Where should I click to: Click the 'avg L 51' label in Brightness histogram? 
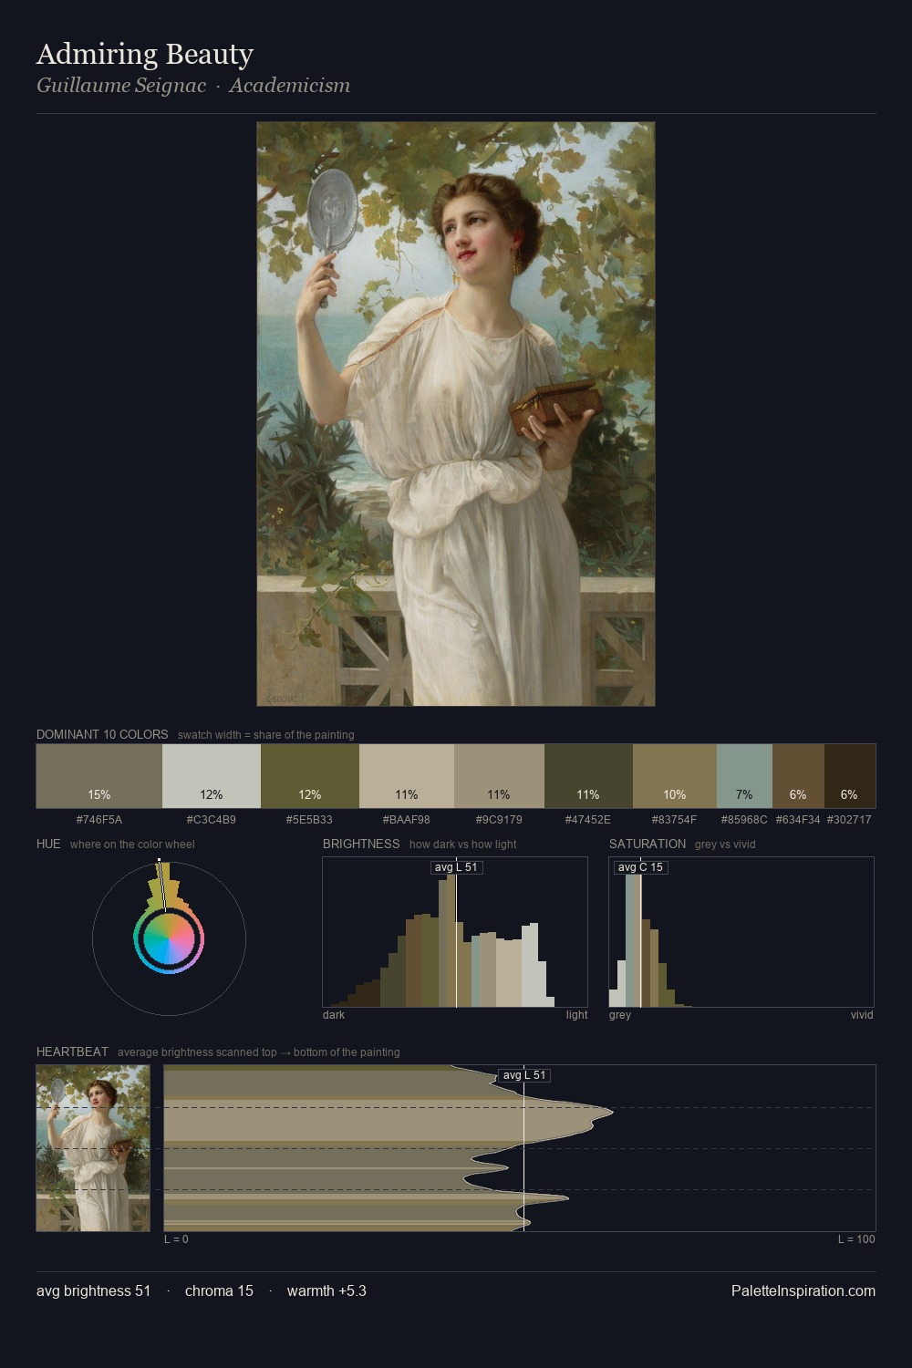pyautogui.click(x=456, y=867)
